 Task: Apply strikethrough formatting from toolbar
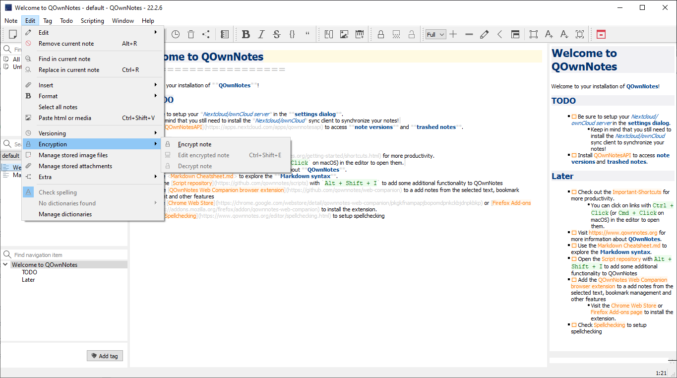(277, 34)
